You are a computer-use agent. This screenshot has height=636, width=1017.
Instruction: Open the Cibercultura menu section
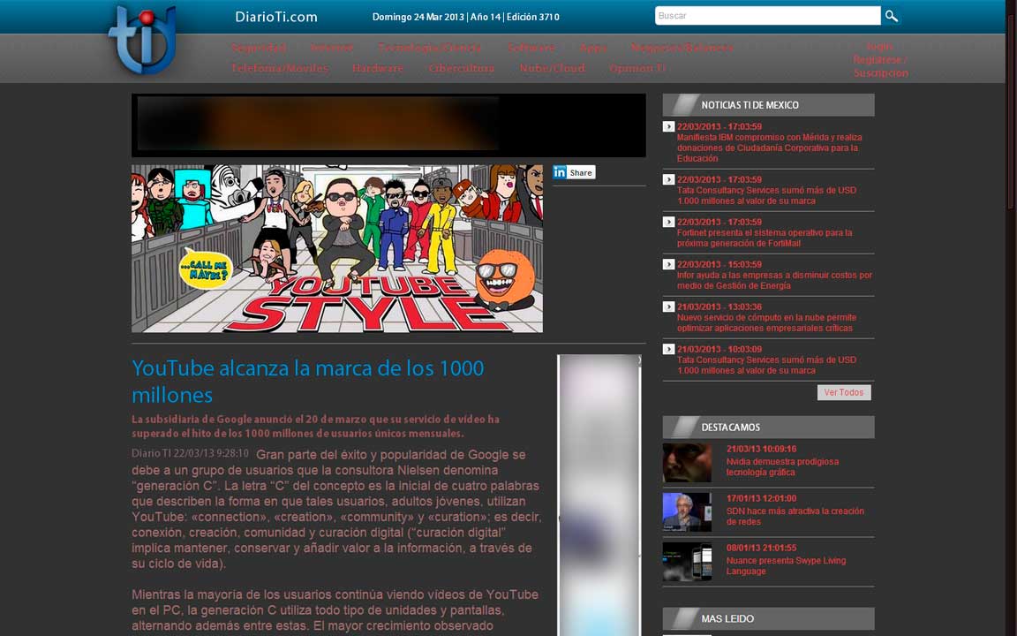coord(461,68)
